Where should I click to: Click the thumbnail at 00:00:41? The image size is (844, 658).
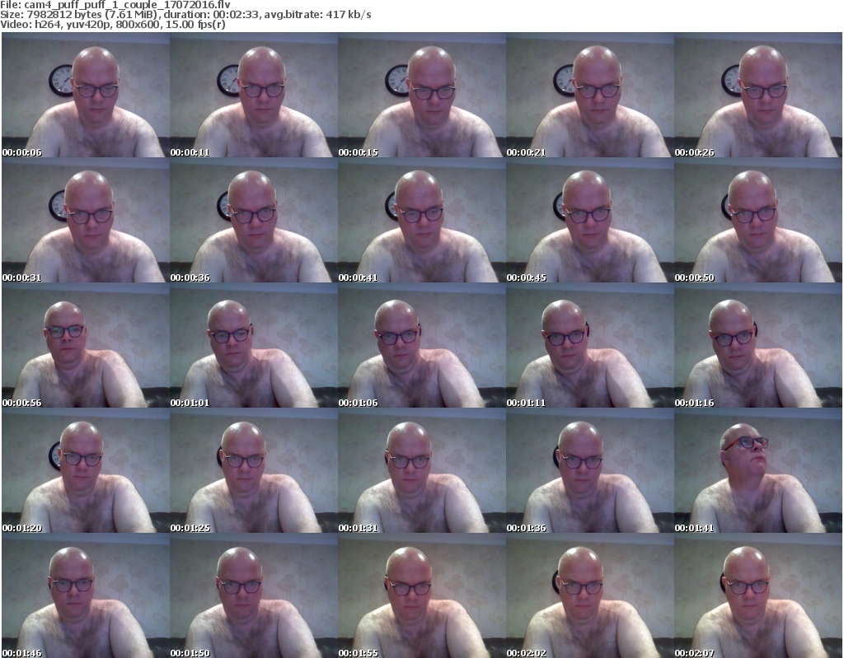click(x=422, y=220)
